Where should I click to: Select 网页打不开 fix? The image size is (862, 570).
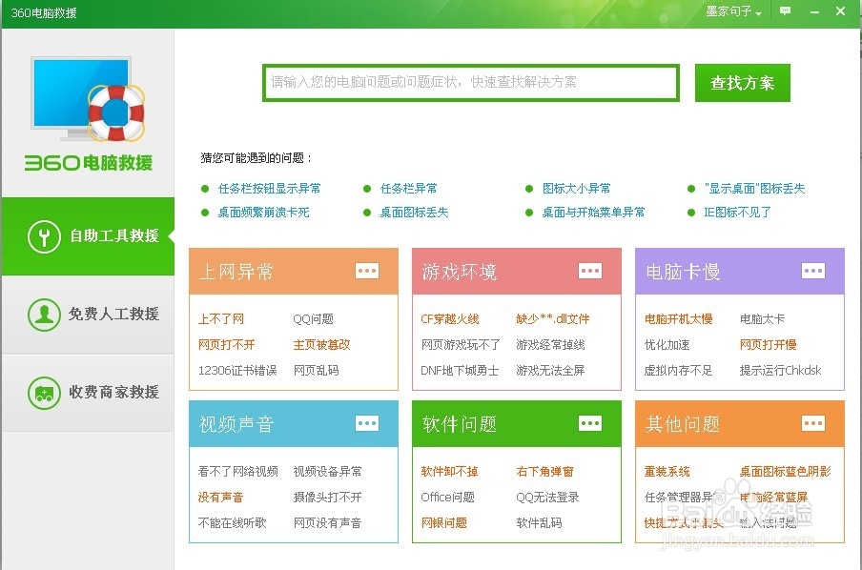point(227,345)
